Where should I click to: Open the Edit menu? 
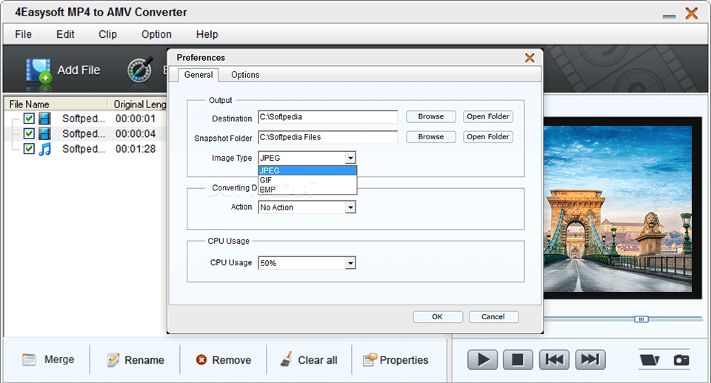click(65, 35)
